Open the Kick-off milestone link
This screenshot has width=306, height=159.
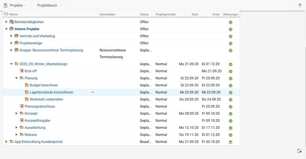tap(31, 71)
